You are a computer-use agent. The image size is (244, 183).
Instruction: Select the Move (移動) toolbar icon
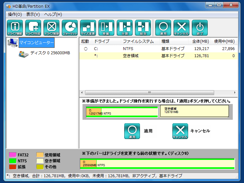tap(107, 28)
